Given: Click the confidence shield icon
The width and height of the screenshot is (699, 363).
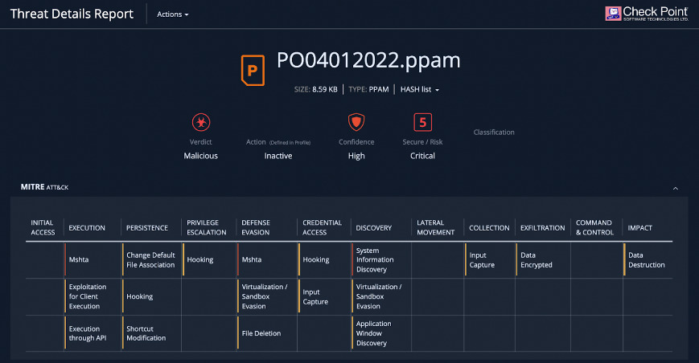Looking at the screenshot, I should click(x=356, y=122).
